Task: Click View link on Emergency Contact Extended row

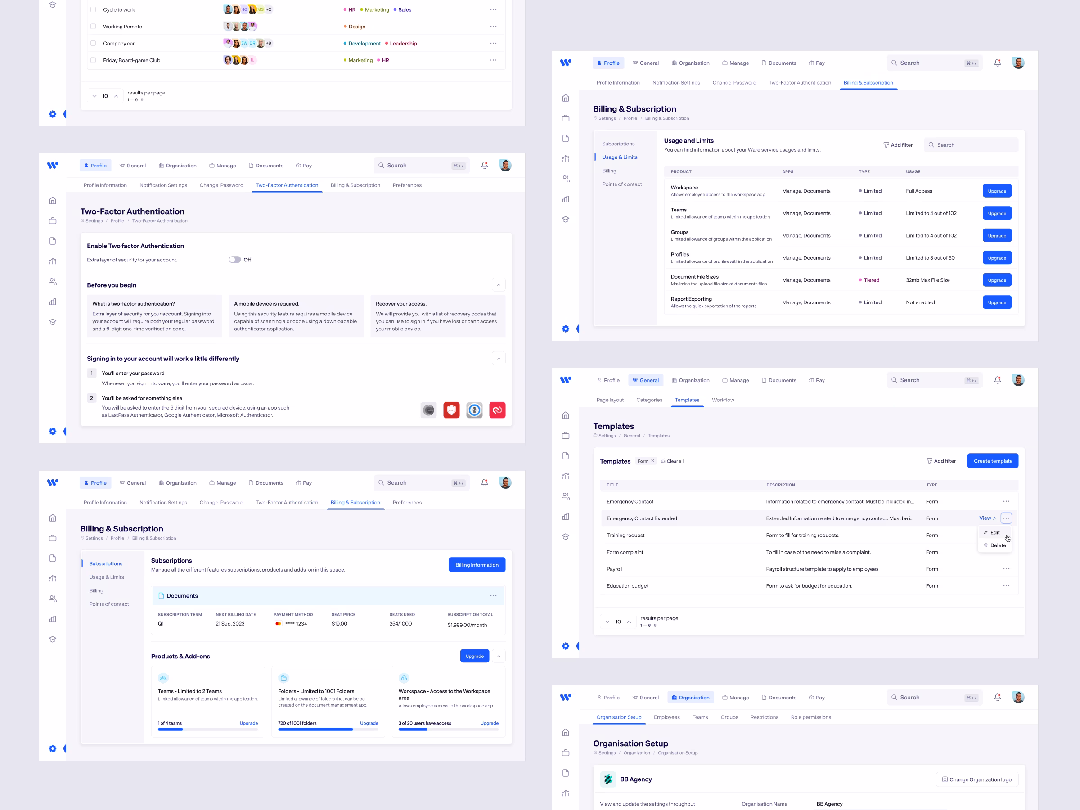Action: (x=987, y=518)
